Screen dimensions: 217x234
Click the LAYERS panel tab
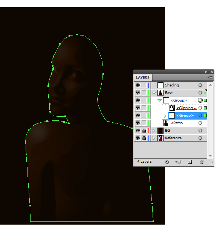pos(142,78)
